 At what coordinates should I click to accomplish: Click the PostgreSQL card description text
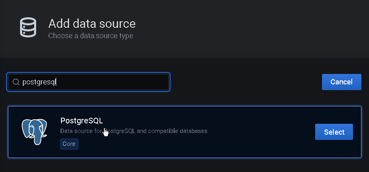[x=134, y=131]
